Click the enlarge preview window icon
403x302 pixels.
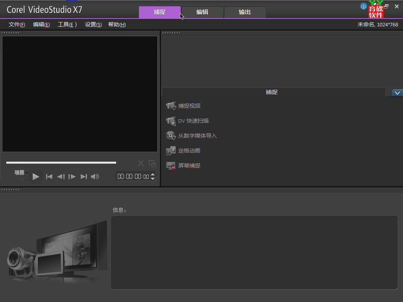click(x=152, y=164)
